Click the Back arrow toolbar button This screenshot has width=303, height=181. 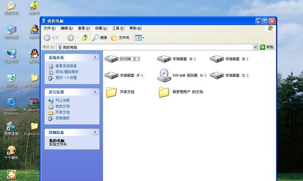click(47, 38)
